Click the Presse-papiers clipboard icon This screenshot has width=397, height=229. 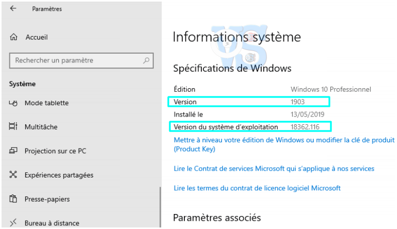(x=14, y=199)
